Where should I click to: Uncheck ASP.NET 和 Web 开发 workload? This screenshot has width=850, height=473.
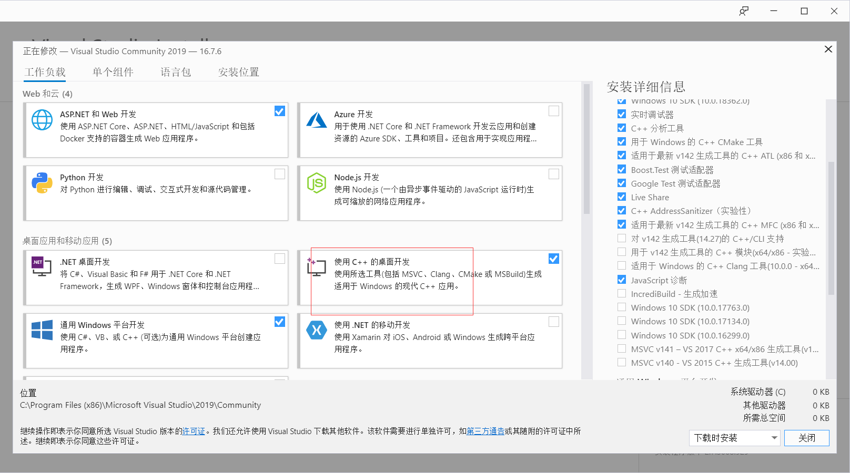[x=280, y=111]
